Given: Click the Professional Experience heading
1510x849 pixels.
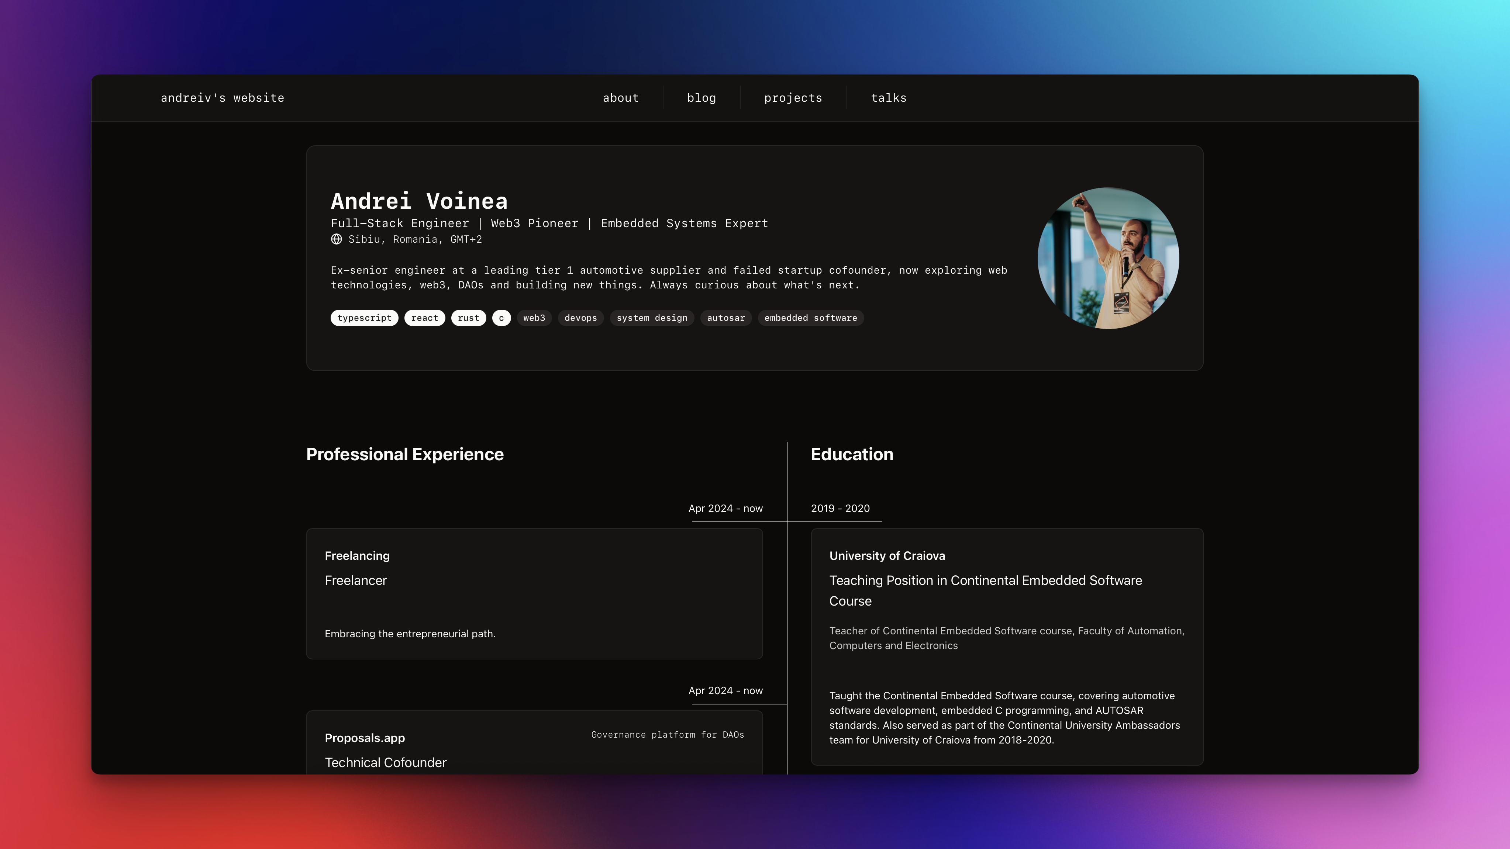Looking at the screenshot, I should 404,454.
